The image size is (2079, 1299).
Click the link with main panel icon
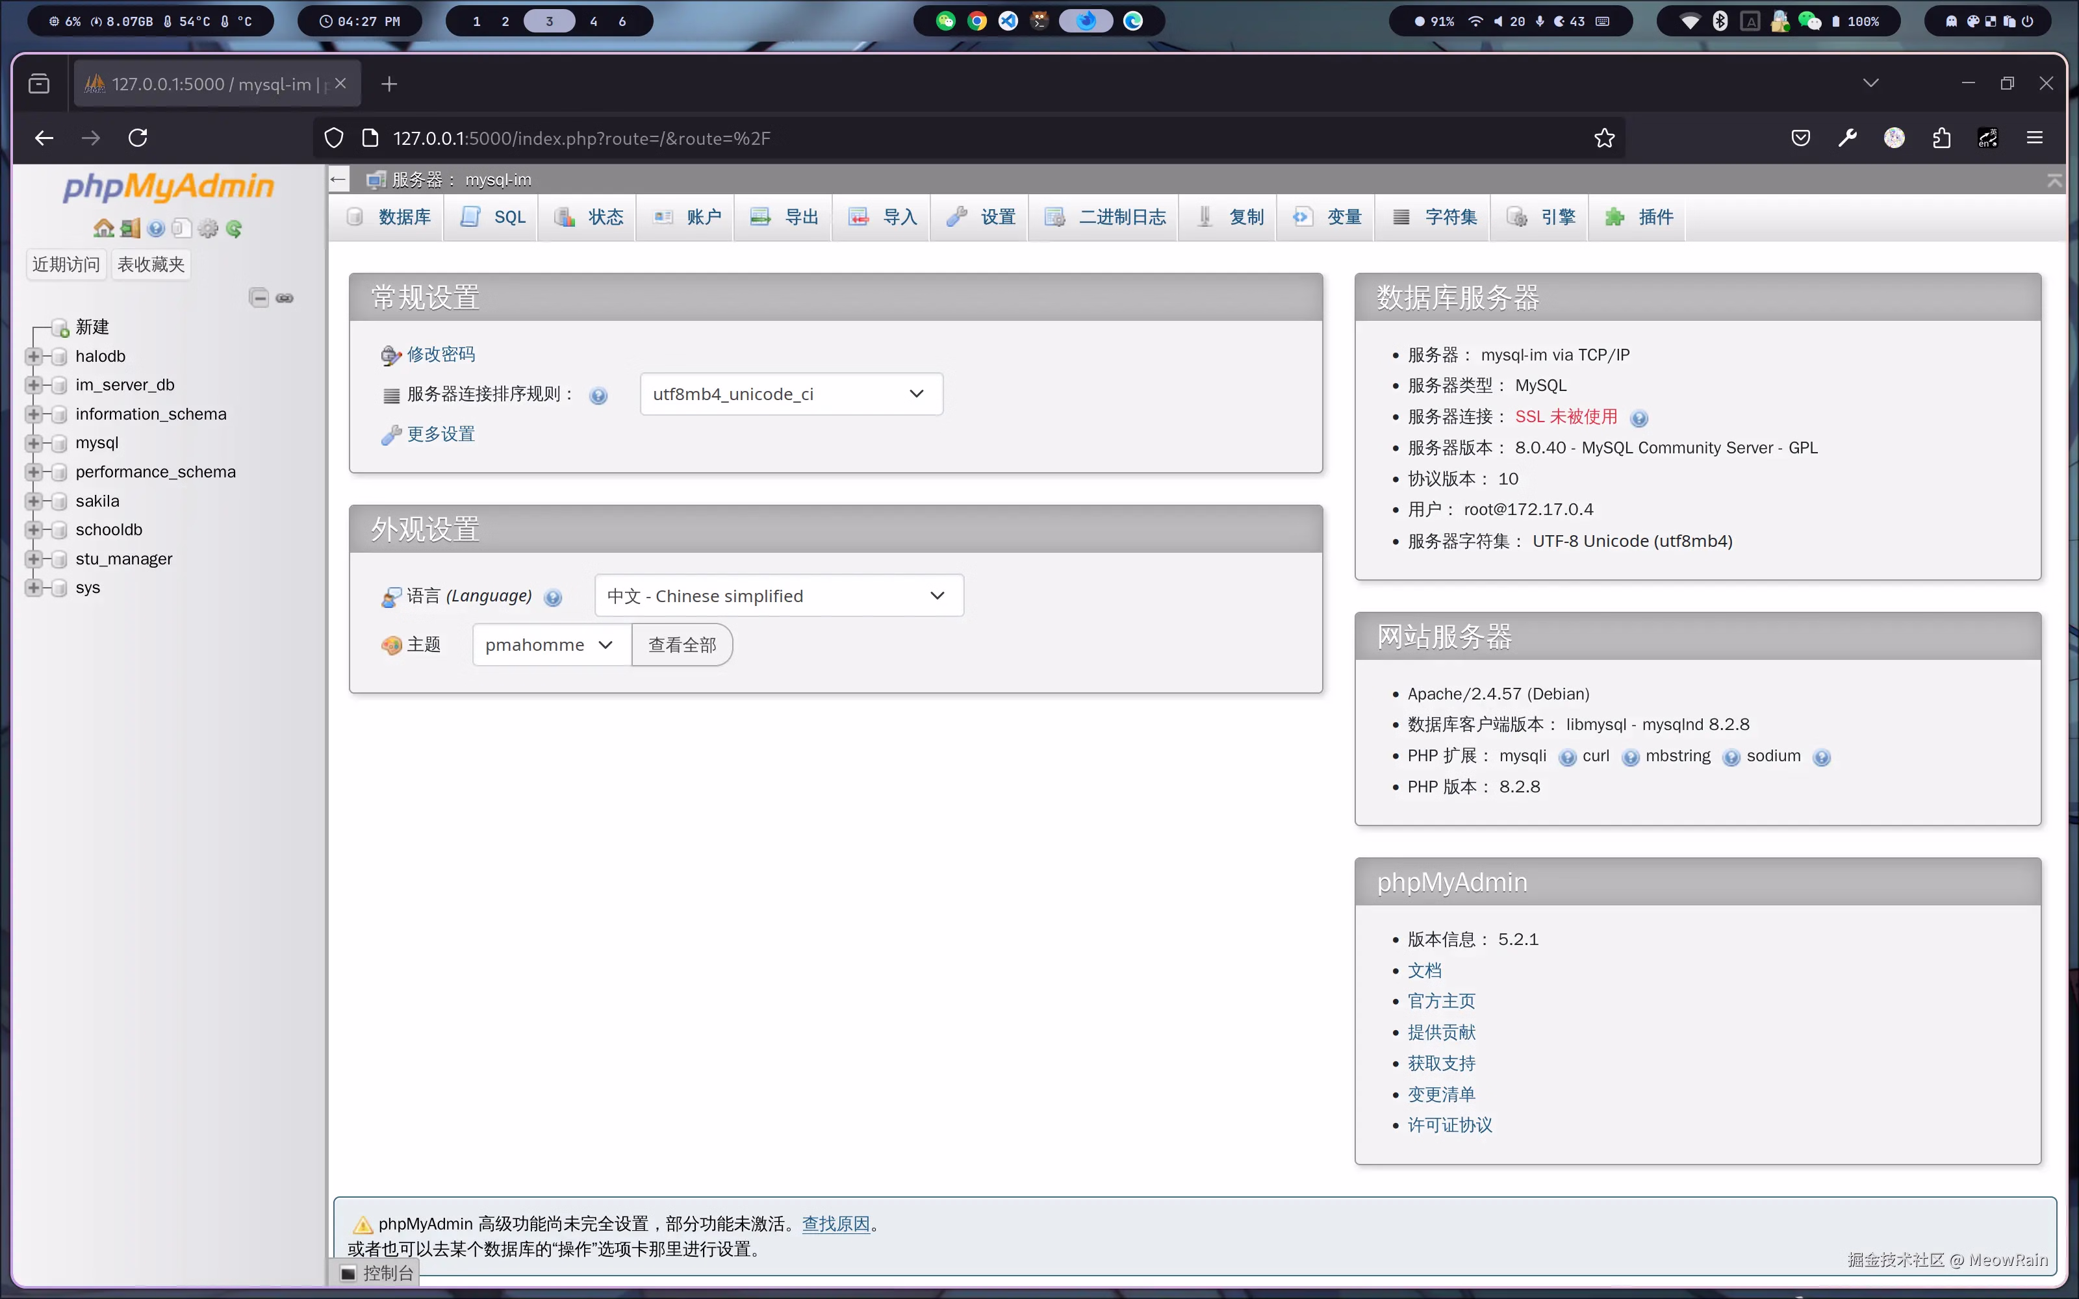click(285, 298)
